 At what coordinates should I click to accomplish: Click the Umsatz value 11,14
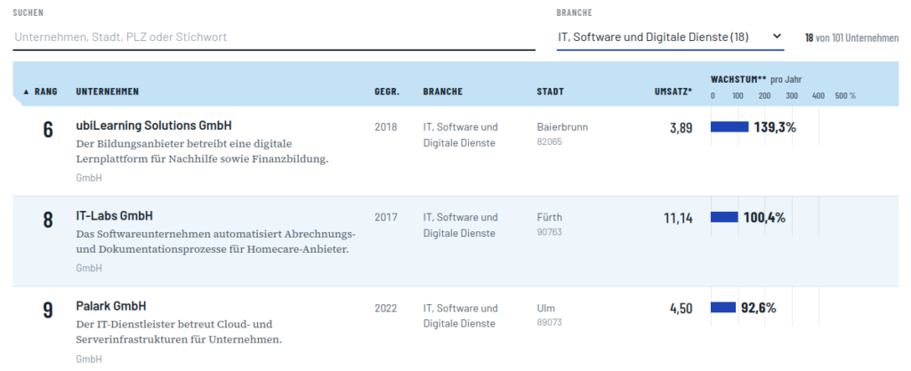pyautogui.click(x=678, y=218)
